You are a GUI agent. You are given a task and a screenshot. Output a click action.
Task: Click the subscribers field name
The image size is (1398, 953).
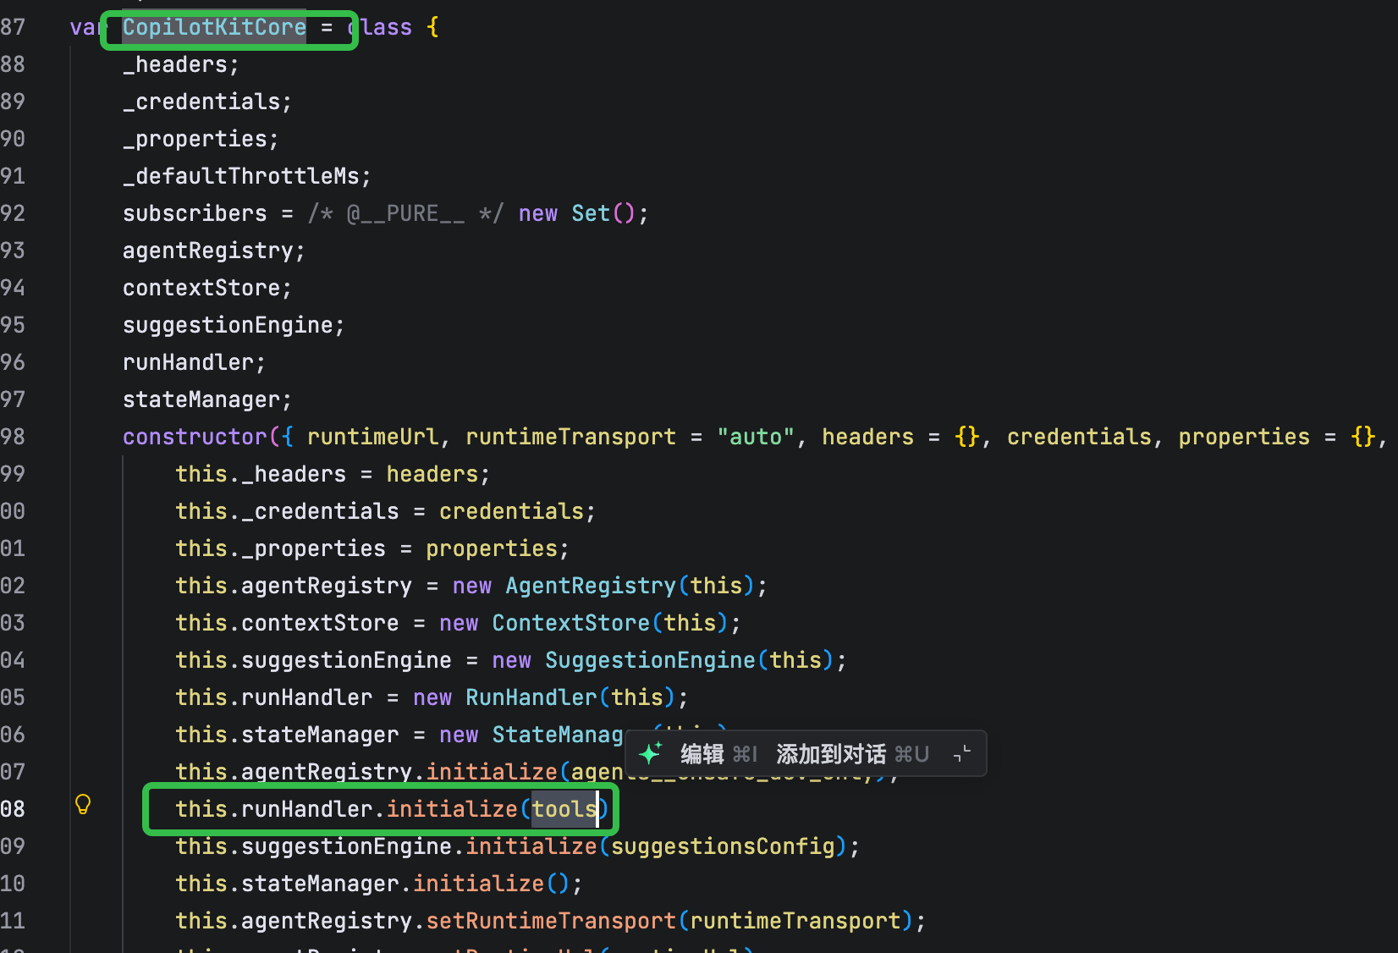[x=195, y=213]
